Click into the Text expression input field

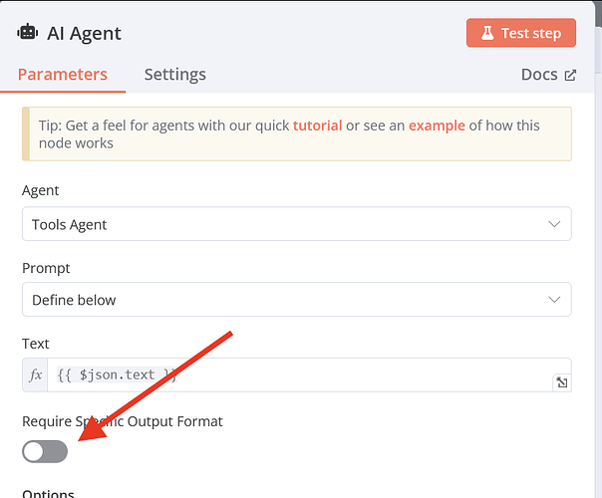point(299,375)
